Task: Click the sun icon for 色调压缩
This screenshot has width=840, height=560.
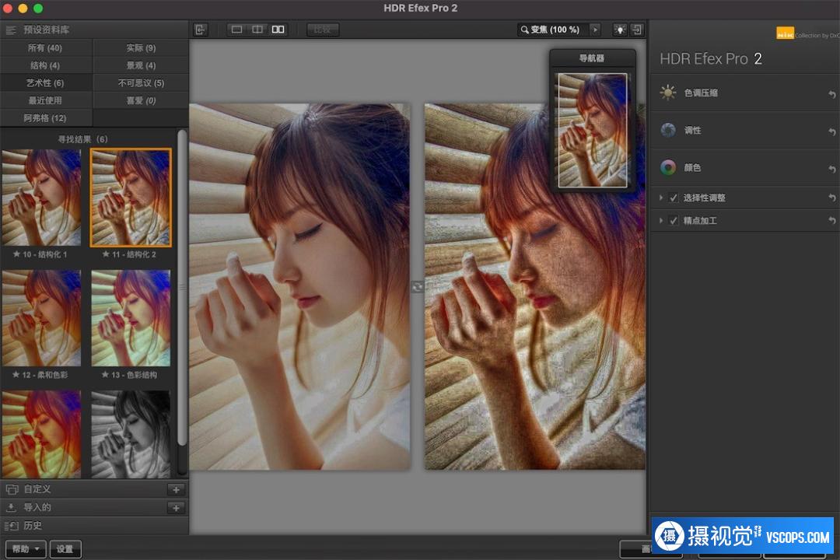Action: click(x=668, y=93)
